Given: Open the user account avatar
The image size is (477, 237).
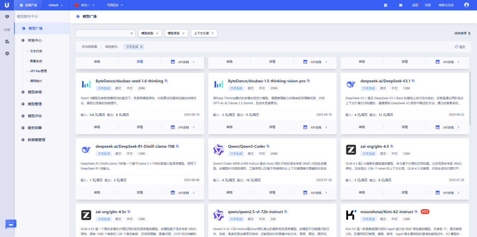Looking at the screenshot, I should 466,5.
